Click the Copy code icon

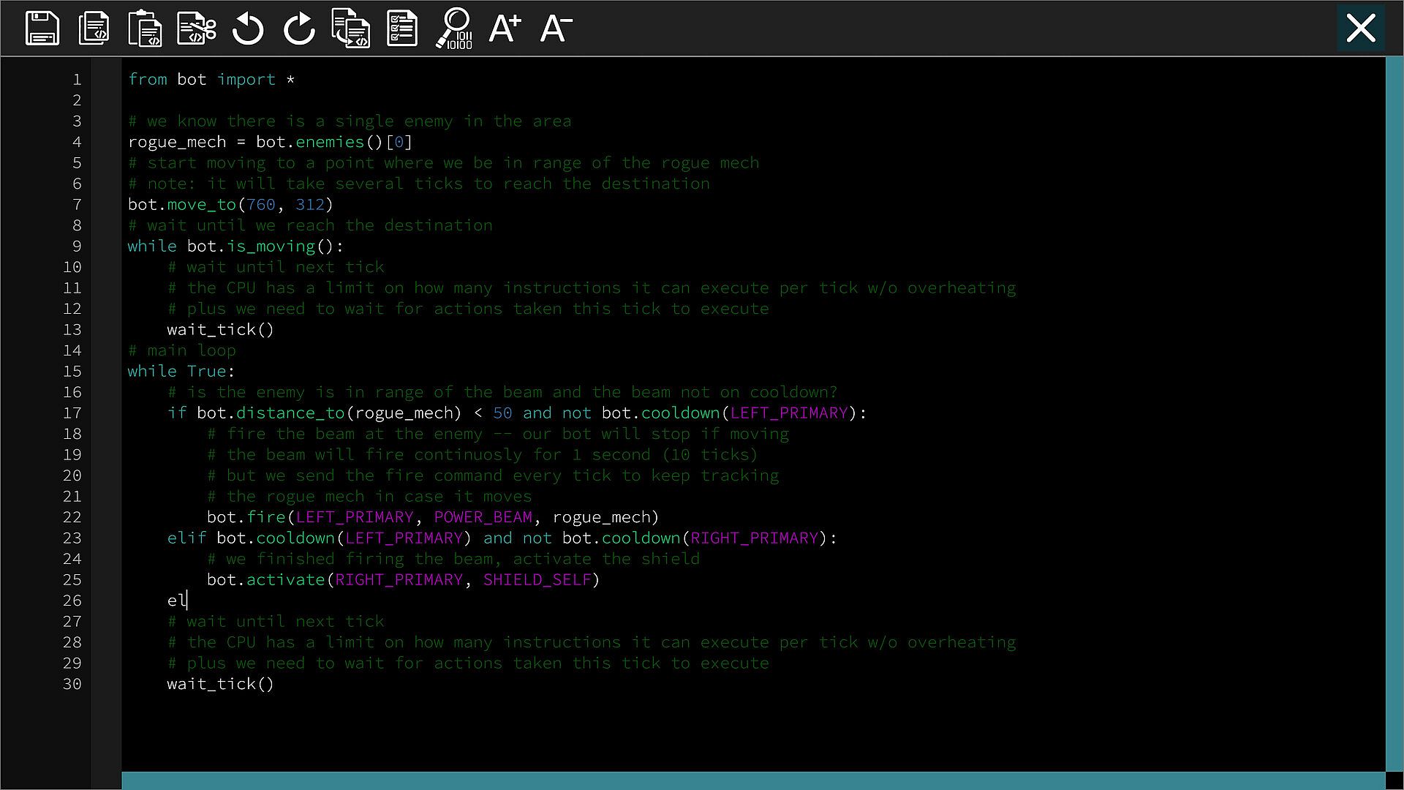click(x=94, y=29)
